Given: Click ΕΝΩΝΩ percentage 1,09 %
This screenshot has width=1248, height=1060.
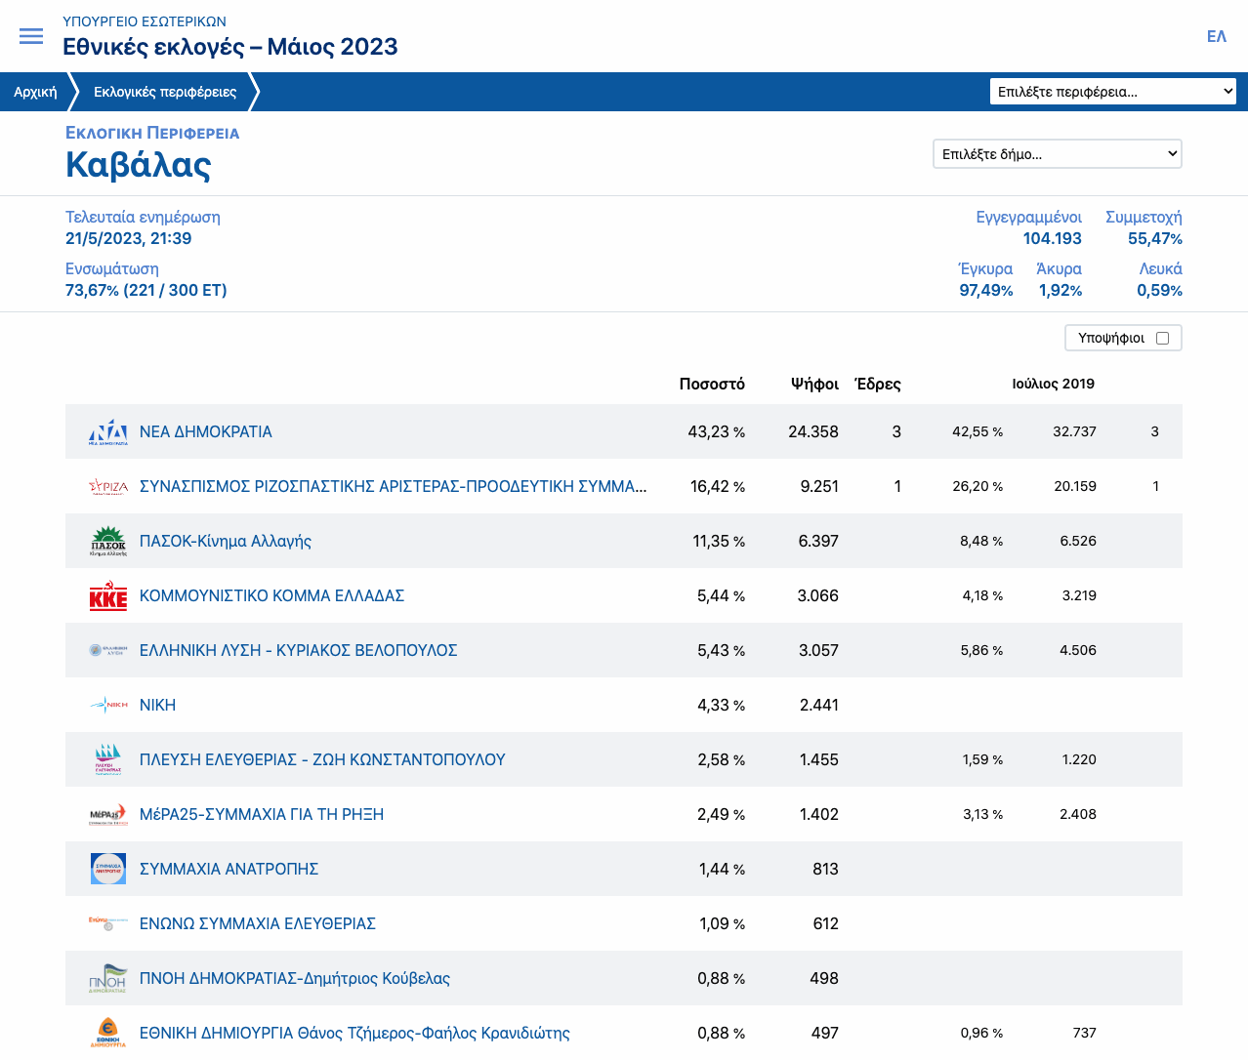Looking at the screenshot, I should point(722,923).
